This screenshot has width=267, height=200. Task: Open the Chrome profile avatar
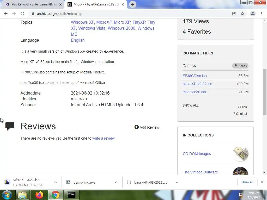click(x=253, y=14)
